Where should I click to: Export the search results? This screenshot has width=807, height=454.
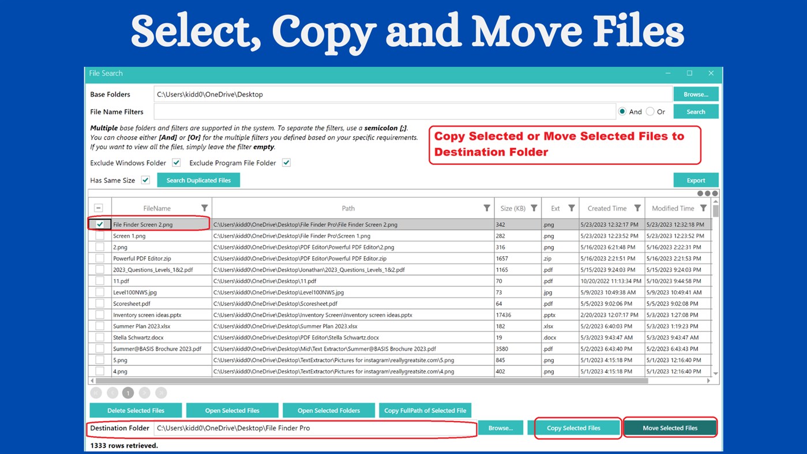click(696, 179)
